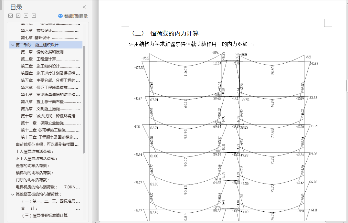The width and height of the screenshot is (348, 223).
Task: Open 第五章 主要分部、分项工程 entry
Action: 50,80
